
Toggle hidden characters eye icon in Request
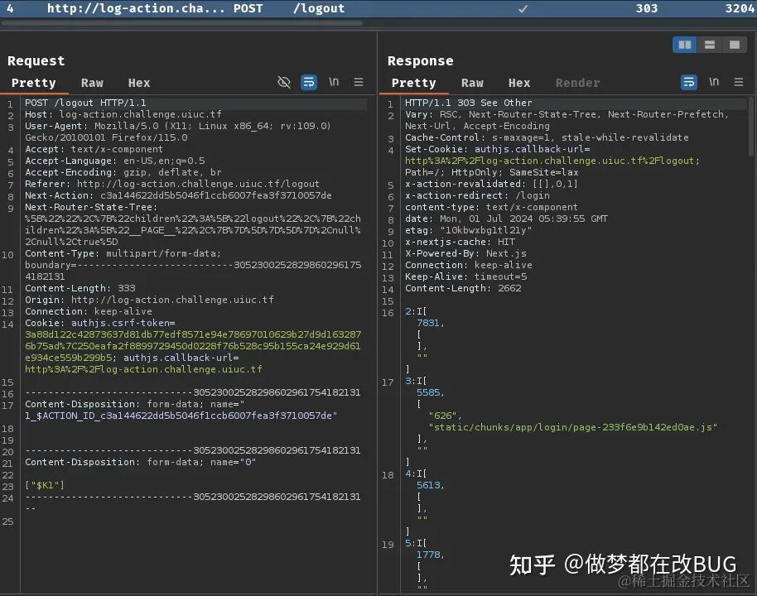pos(284,83)
